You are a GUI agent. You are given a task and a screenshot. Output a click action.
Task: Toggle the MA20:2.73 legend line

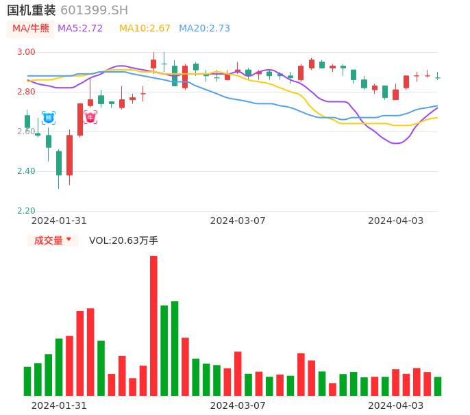pyautogui.click(x=204, y=29)
